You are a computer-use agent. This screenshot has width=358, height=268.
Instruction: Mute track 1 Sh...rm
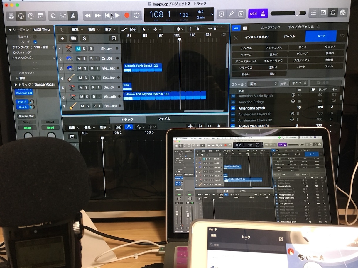(x=78, y=49)
